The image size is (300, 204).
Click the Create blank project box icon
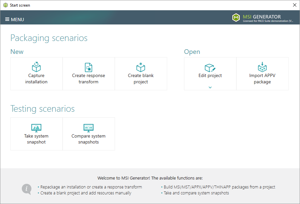coord(141,67)
